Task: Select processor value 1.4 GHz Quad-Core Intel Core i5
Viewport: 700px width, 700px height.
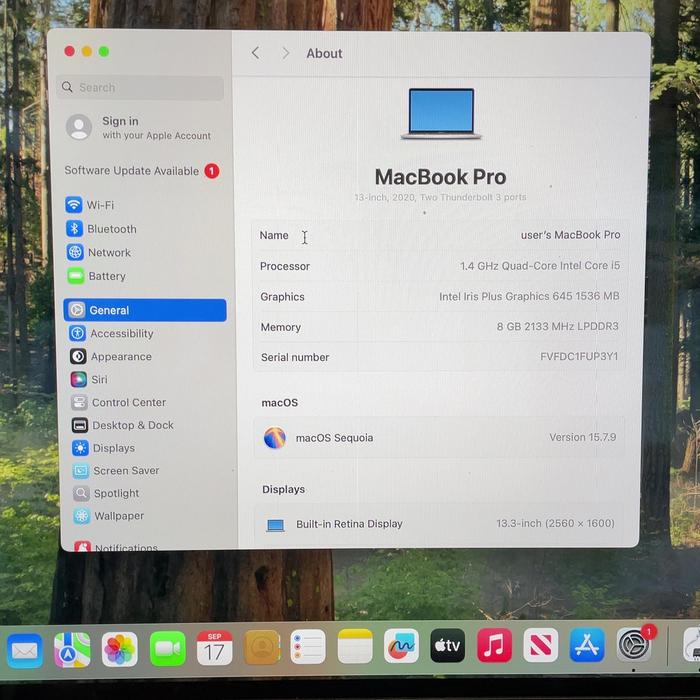Action: click(540, 265)
